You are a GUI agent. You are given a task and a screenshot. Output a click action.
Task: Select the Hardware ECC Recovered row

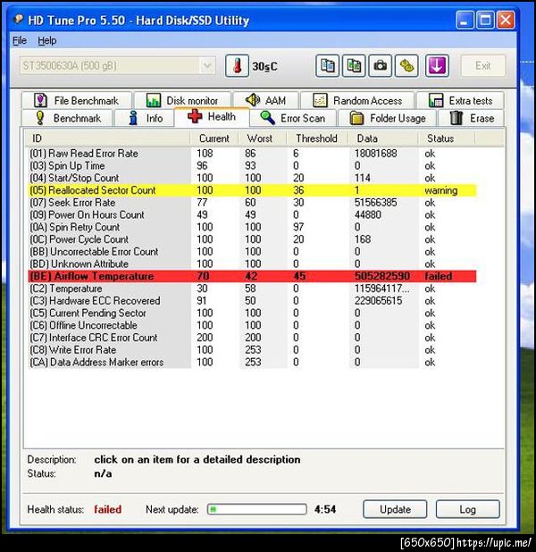252,301
